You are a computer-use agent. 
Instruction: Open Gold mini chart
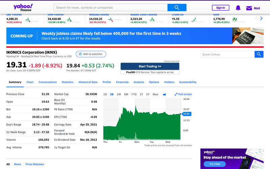[239, 20]
